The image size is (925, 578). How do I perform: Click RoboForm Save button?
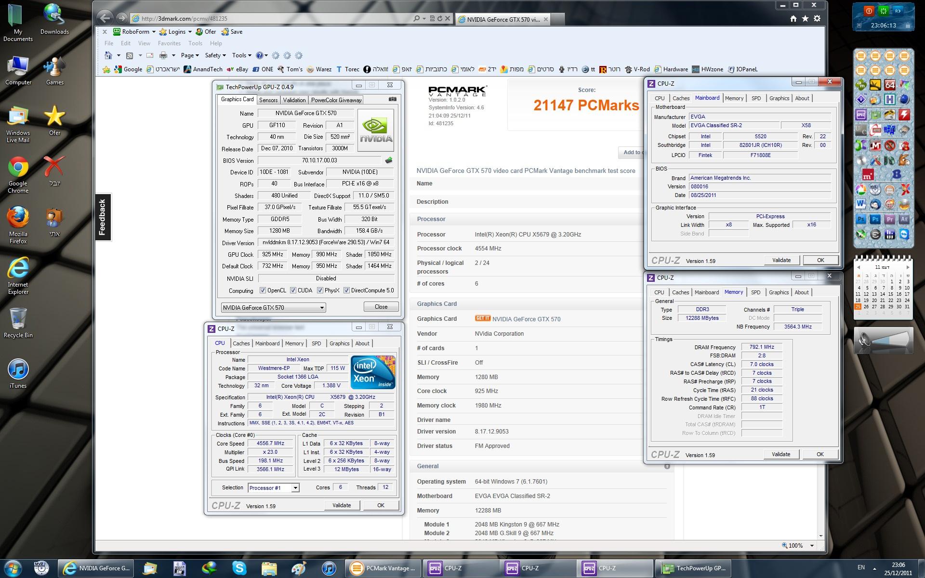click(x=232, y=32)
